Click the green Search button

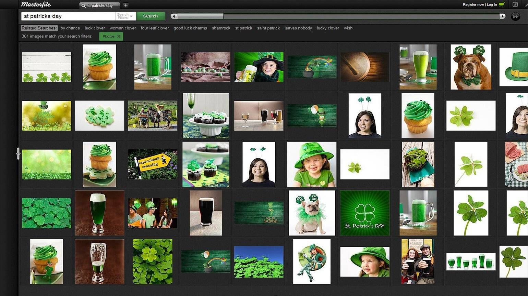(x=150, y=16)
